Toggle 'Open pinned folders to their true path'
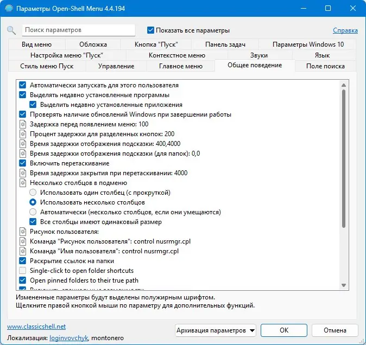The height and width of the screenshot is (345, 366). (22, 280)
